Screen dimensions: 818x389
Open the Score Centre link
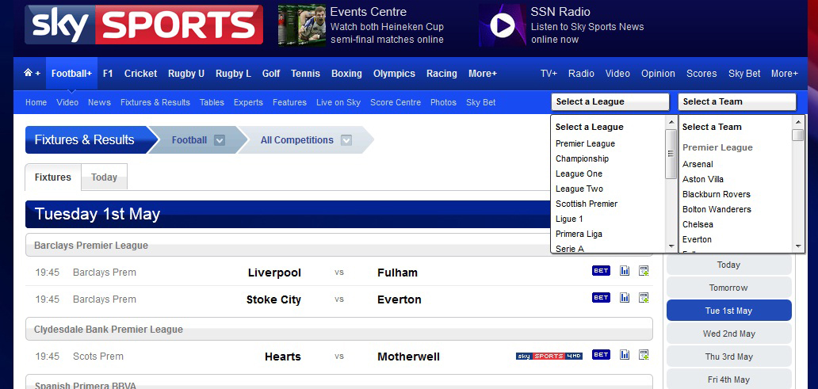396,102
